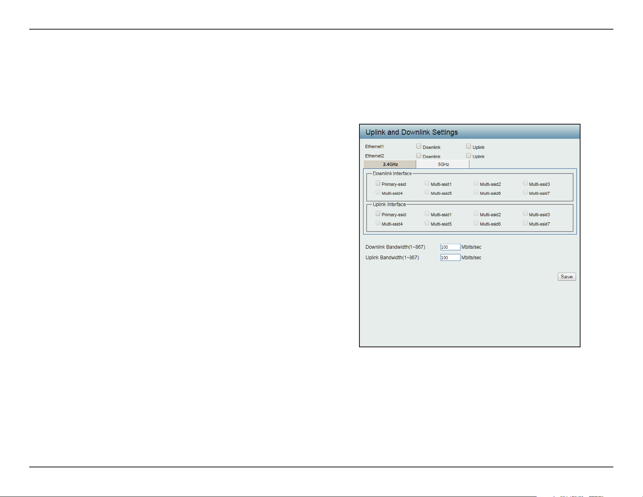The width and height of the screenshot is (643, 497).
Task: Check Multi-ssid1 in Downlink Interface
Action: [x=427, y=183]
